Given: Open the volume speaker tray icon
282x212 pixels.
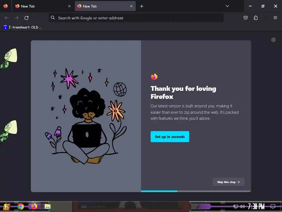Looking at the screenshot, I should [242, 206].
